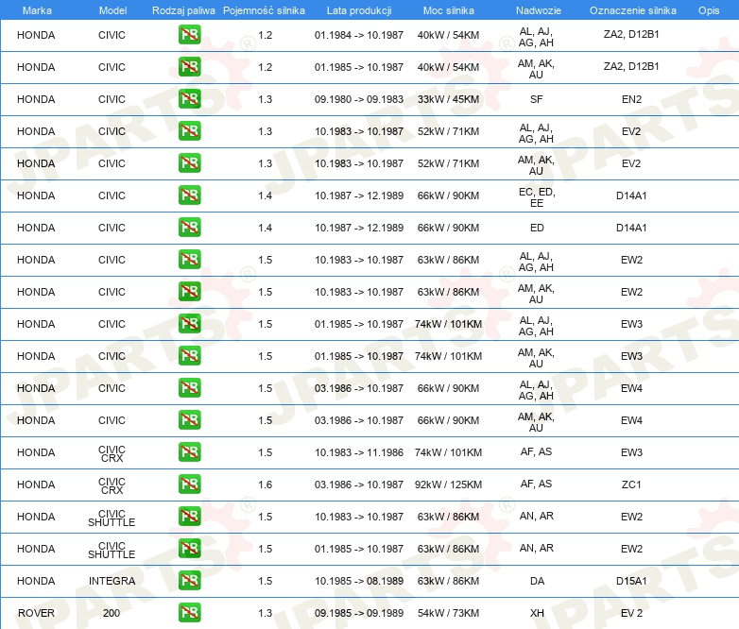Click EW4 code in AL, AJ row
Screen dimensions: 739x629
point(631,388)
